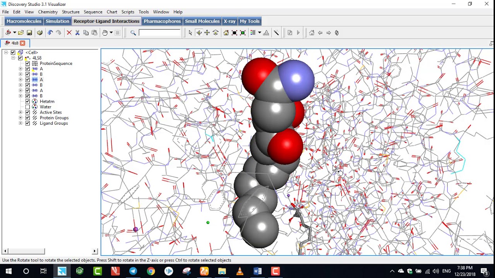Choose the Select arrow tool
Screen dimensions: 495x278
coord(190,33)
